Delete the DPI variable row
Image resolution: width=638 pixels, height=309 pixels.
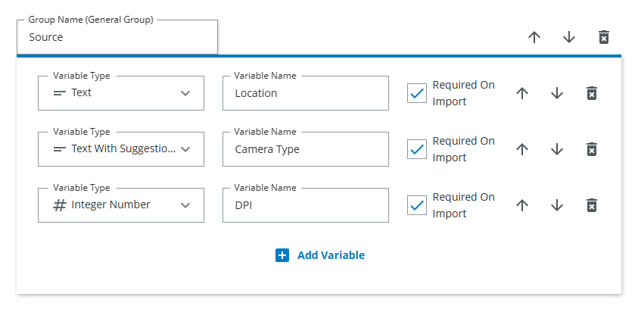click(592, 205)
